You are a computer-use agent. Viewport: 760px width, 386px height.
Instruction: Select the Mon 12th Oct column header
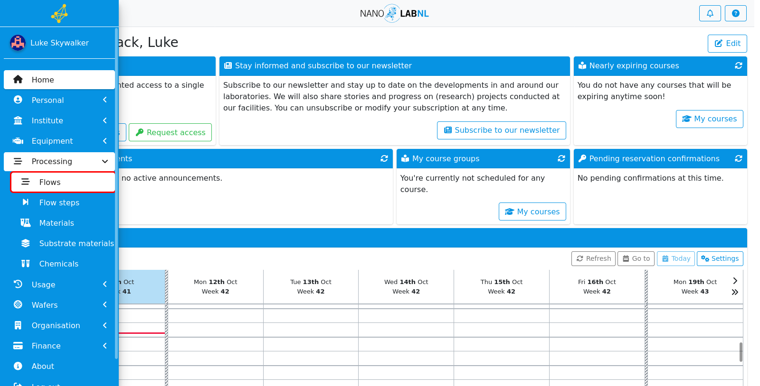coord(216,286)
